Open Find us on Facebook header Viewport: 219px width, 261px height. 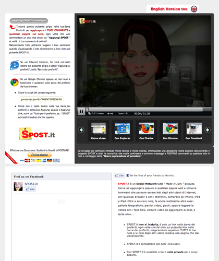[x=29, y=176]
